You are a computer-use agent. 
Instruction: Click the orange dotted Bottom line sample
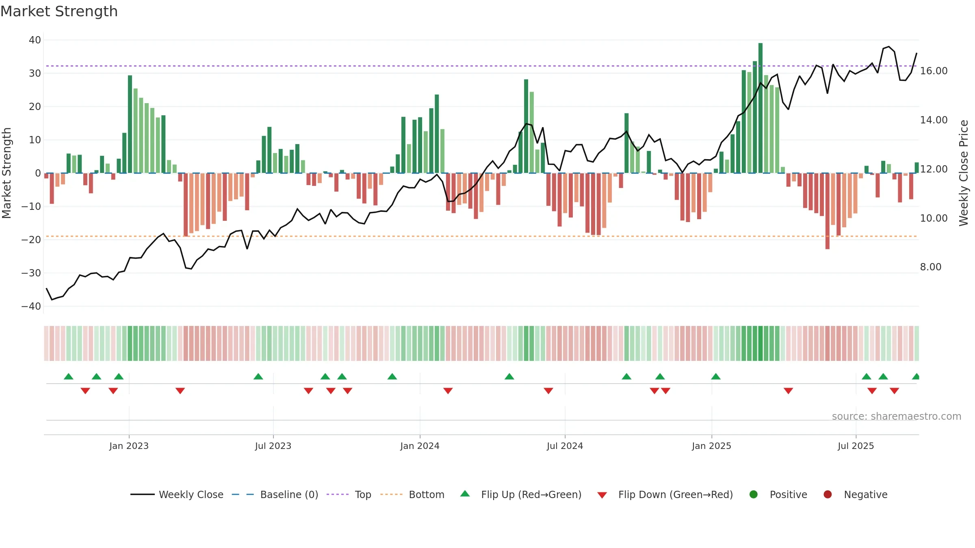[392, 494]
